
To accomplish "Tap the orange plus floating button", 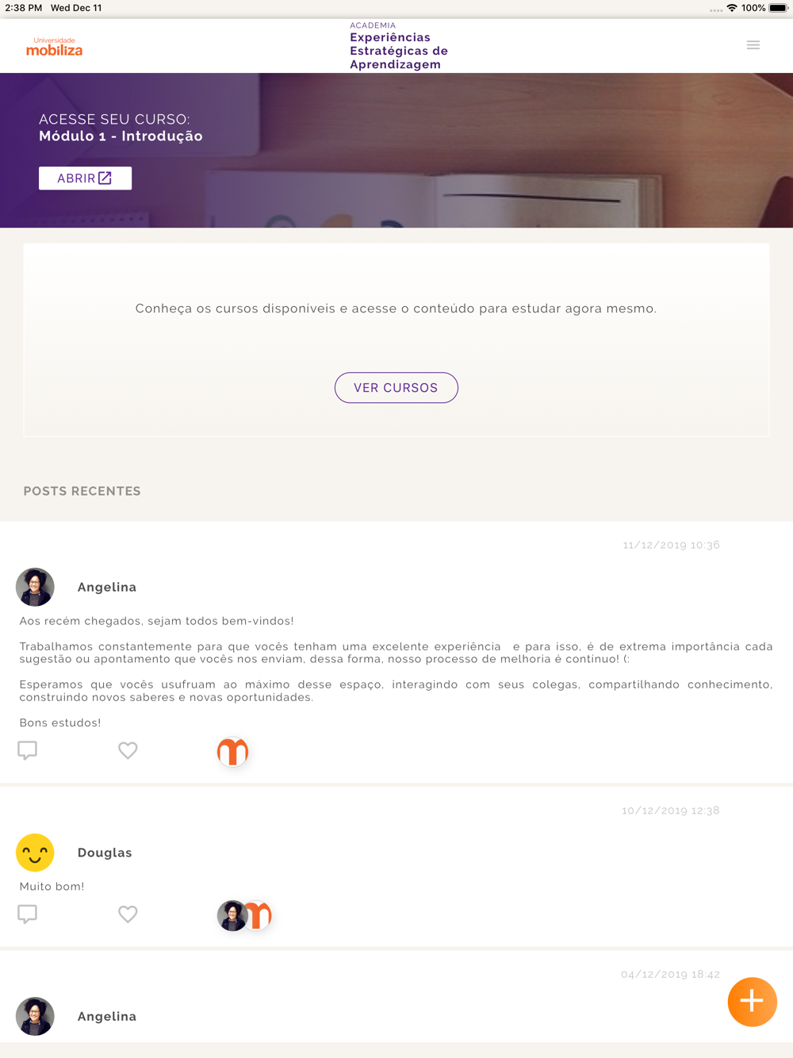I will pos(752,1002).
